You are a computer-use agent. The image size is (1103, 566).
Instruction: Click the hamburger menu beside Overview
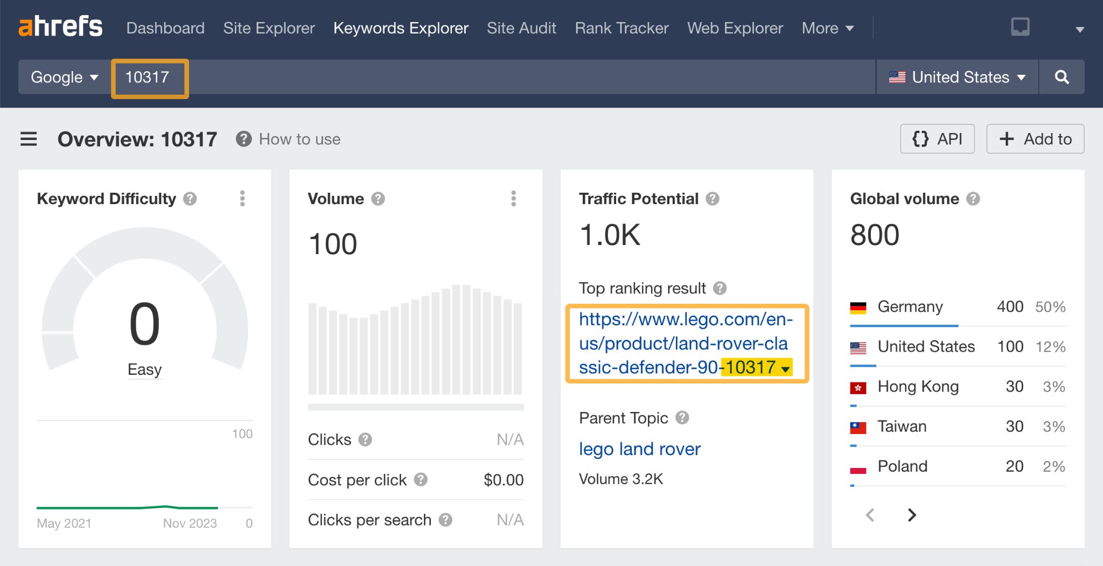[x=27, y=139]
